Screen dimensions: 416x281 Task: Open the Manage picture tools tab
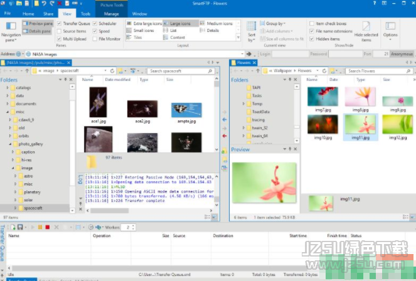point(112,14)
